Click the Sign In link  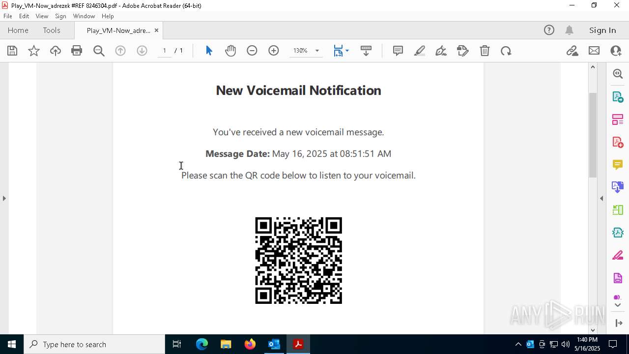(602, 30)
